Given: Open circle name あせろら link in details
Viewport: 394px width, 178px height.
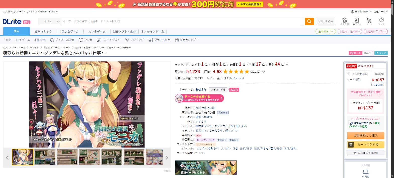Looking at the screenshot, I should pos(201,90).
